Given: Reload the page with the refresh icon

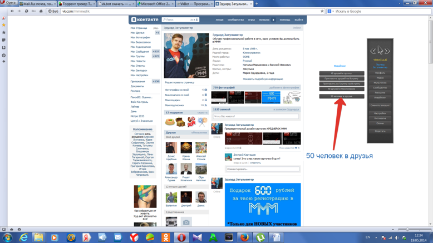Looking at the screenshot, I should coord(27,11).
